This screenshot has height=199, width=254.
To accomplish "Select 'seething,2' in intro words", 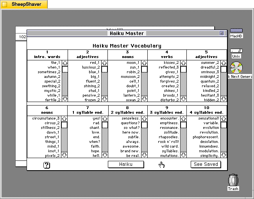I will (51, 86).
